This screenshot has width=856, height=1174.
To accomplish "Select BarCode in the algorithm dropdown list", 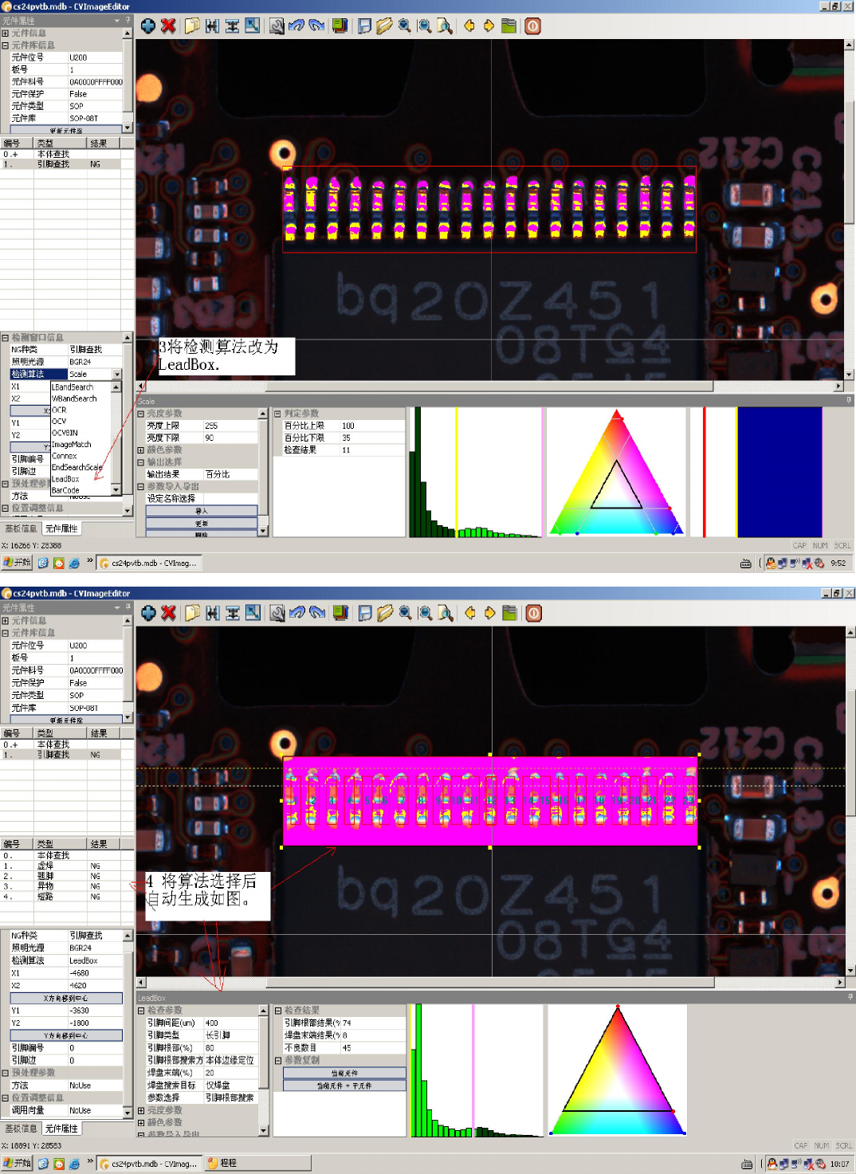I will click(81, 490).
